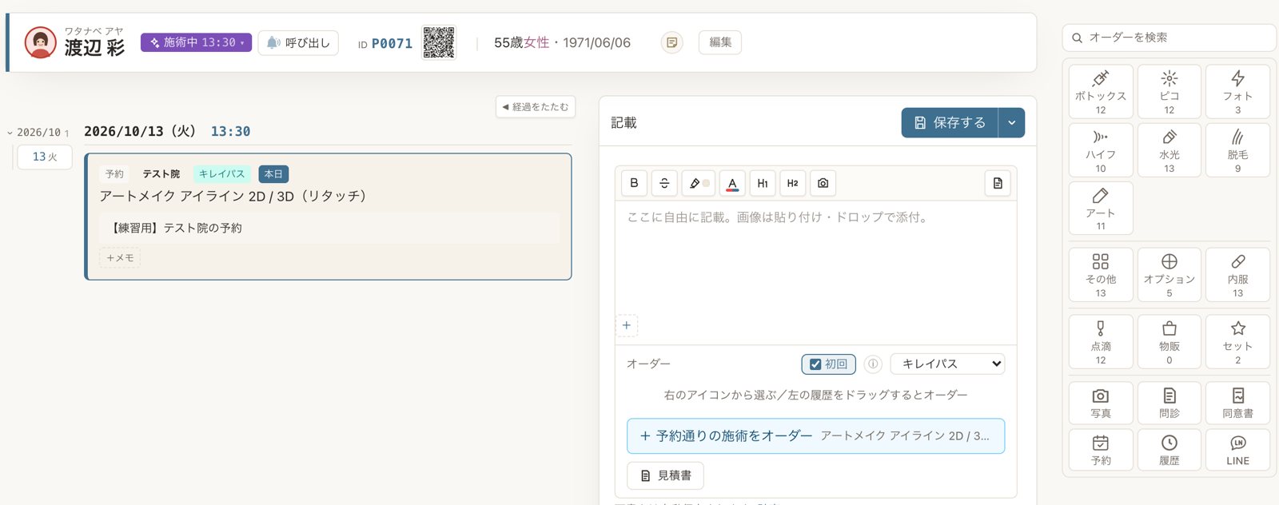Screen dimensions: 1279x505
Task: Collapse the history with 経過をたたむ
Action: coord(536,107)
